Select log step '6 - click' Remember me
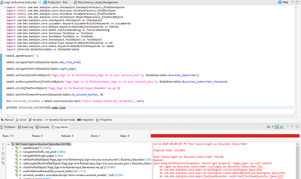Viewport: 301px width, 179px height. 67,167
